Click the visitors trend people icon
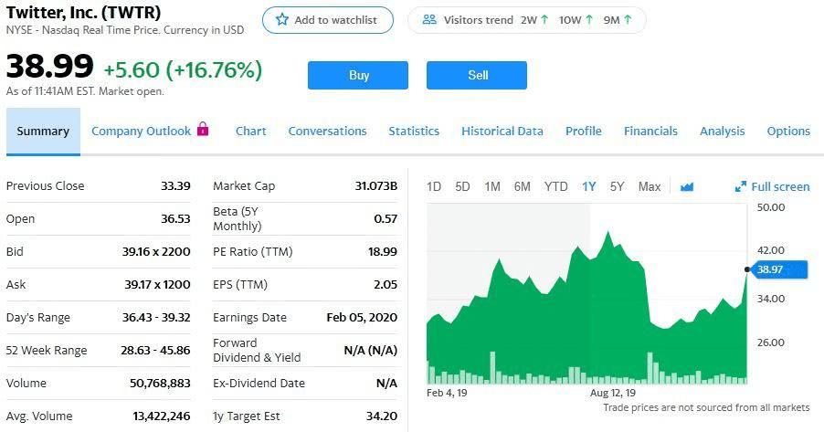Viewport: 824px width, 432px height. [429, 20]
